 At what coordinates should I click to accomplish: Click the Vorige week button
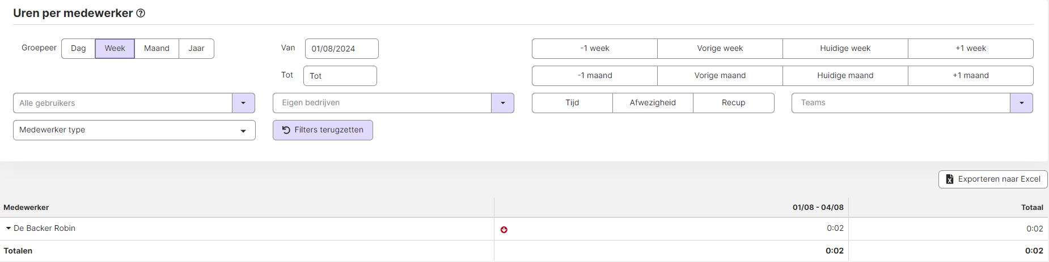(x=720, y=49)
